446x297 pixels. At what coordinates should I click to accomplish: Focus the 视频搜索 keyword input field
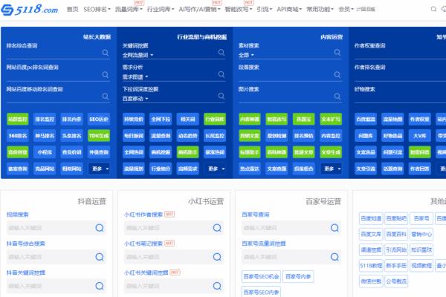(x=56, y=228)
